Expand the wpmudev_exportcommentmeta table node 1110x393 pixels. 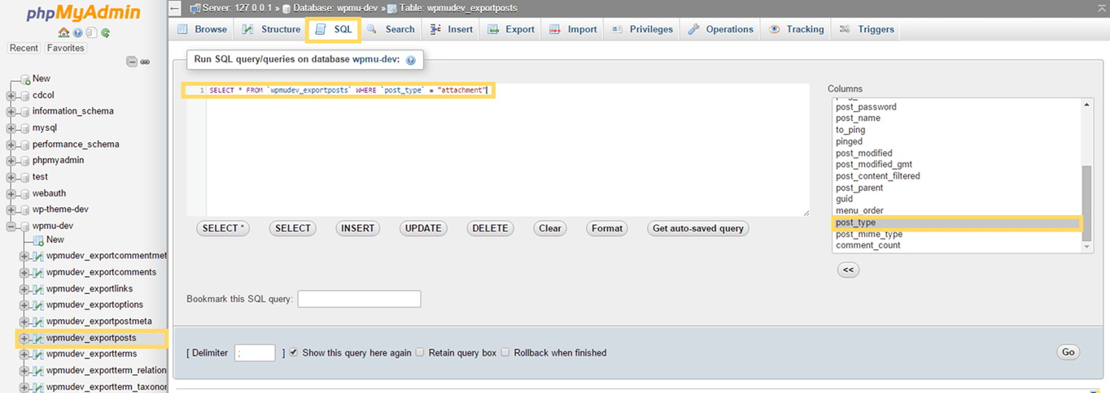24,257
